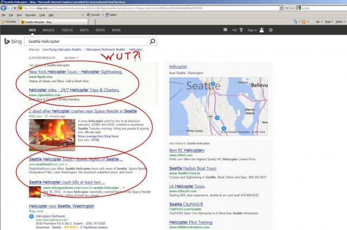
Task: Click map pin number 2 on Seattle map
Action: (213, 84)
